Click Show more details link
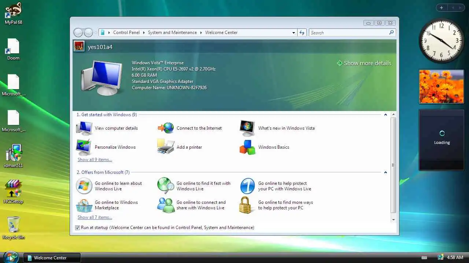This screenshot has width=469, height=263. (x=364, y=63)
